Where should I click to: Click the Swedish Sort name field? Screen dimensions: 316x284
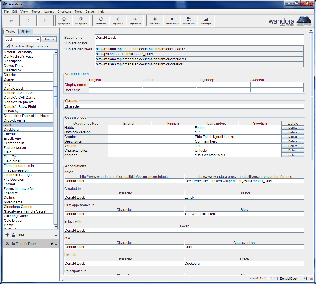(x=277, y=90)
